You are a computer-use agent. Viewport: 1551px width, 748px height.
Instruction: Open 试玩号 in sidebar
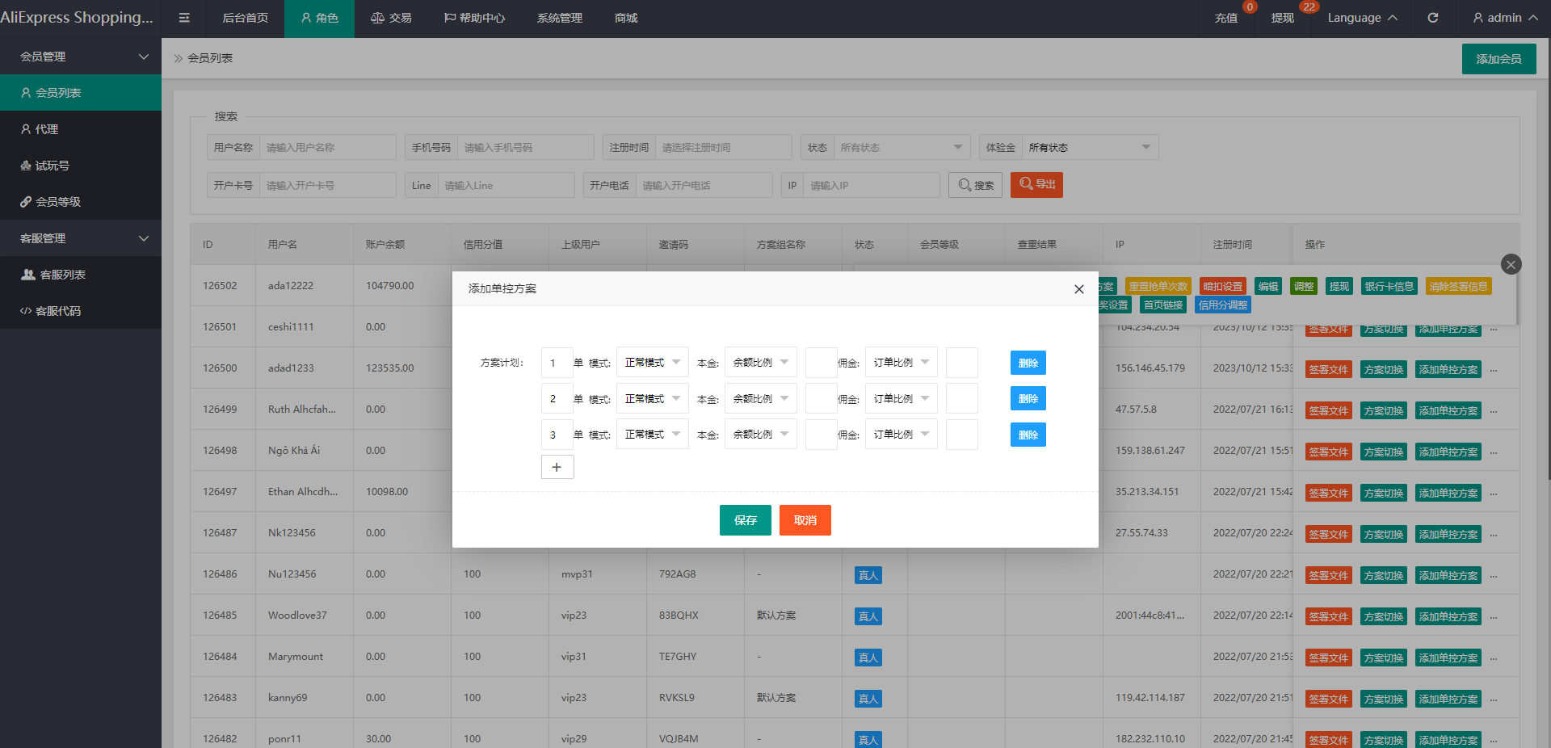(x=81, y=166)
